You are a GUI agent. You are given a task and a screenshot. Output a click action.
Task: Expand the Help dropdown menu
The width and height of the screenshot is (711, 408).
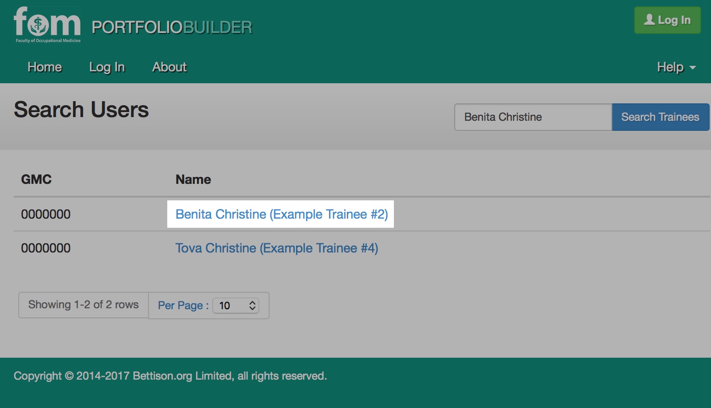[676, 67]
